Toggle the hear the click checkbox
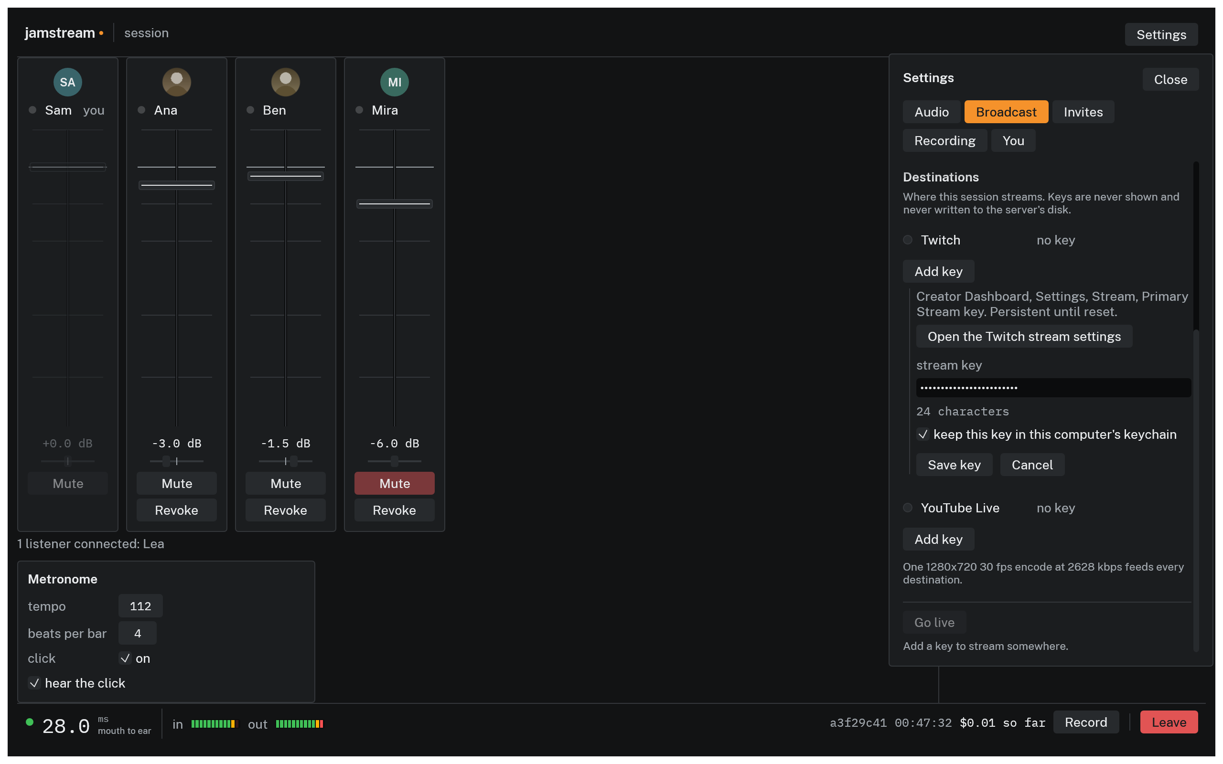Viewport: 1223px width, 764px height. 34,683
